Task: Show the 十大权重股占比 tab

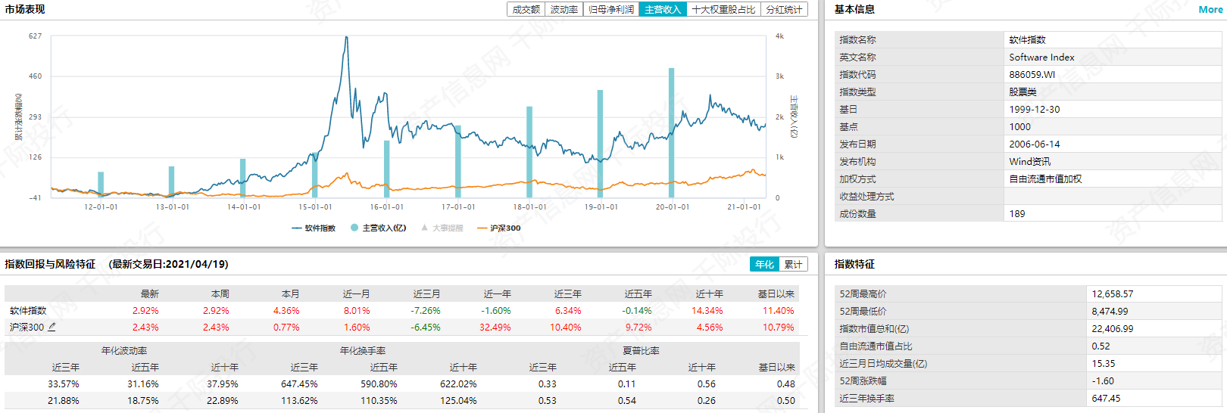Action: point(723,10)
